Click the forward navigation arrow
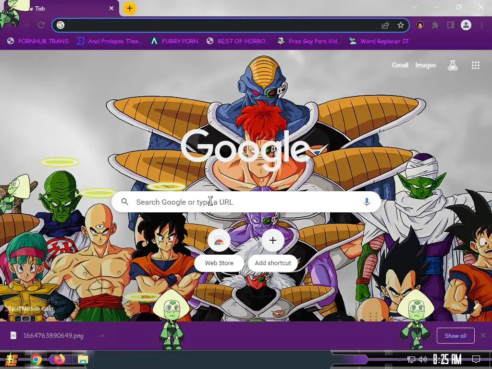This screenshot has width=492, height=369. click(26, 25)
